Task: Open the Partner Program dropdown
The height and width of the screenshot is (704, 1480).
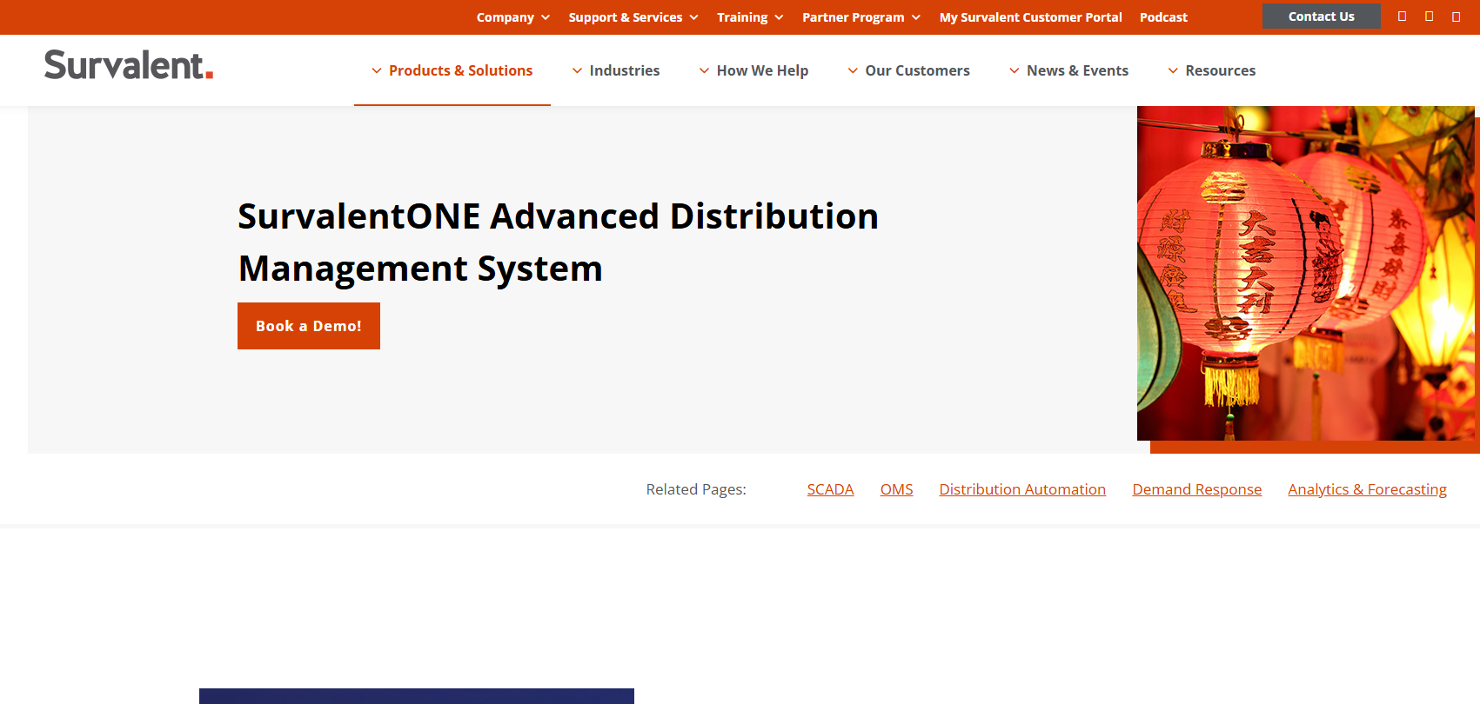Action: click(x=861, y=17)
